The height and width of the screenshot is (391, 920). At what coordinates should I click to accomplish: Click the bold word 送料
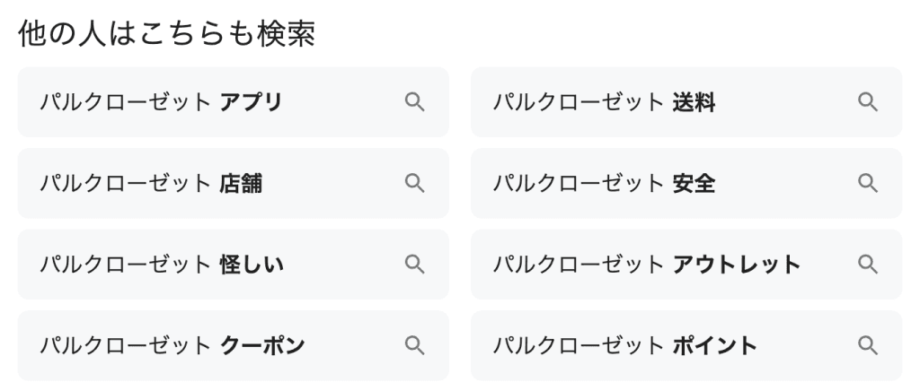[694, 102]
